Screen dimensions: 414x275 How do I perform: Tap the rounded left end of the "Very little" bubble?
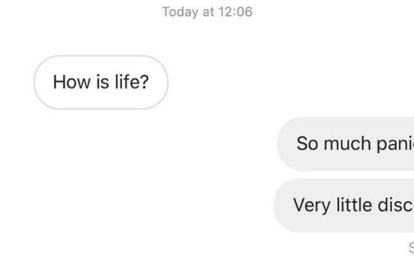(x=283, y=205)
